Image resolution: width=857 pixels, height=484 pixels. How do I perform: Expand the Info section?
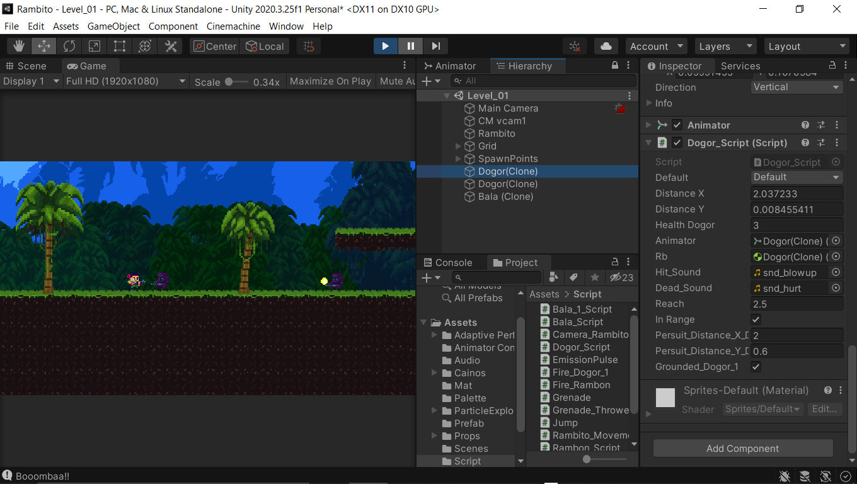(x=649, y=103)
